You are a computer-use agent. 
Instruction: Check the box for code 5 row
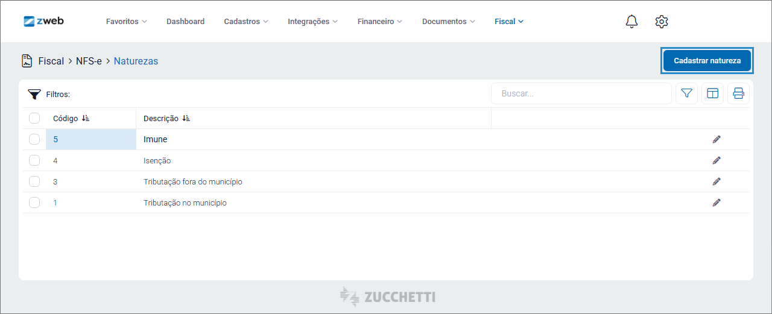(34, 139)
